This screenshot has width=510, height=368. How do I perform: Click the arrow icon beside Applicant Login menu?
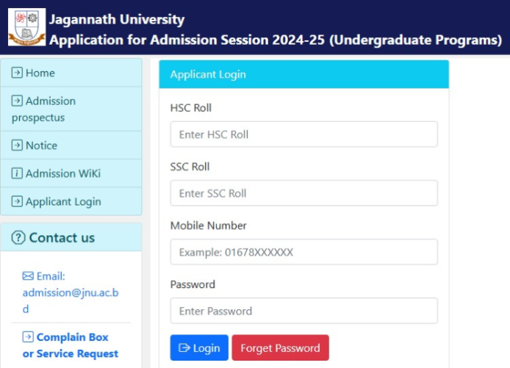click(x=17, y=201)
